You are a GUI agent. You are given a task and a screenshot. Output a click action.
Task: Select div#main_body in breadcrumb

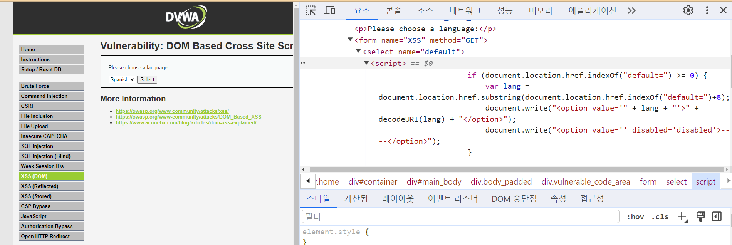click(x=434, y=182)
